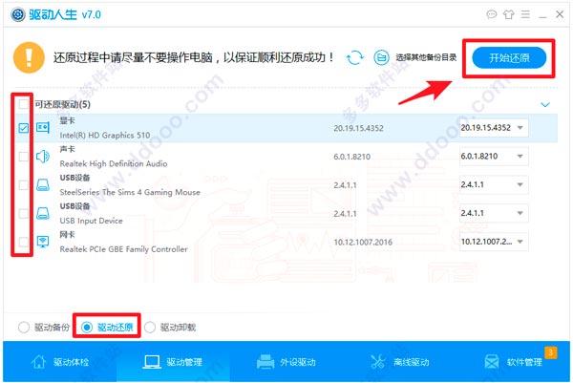Screen dimensions: 573x383
Task: Open the skin (shirt) icon
Action: click(508, 14)
